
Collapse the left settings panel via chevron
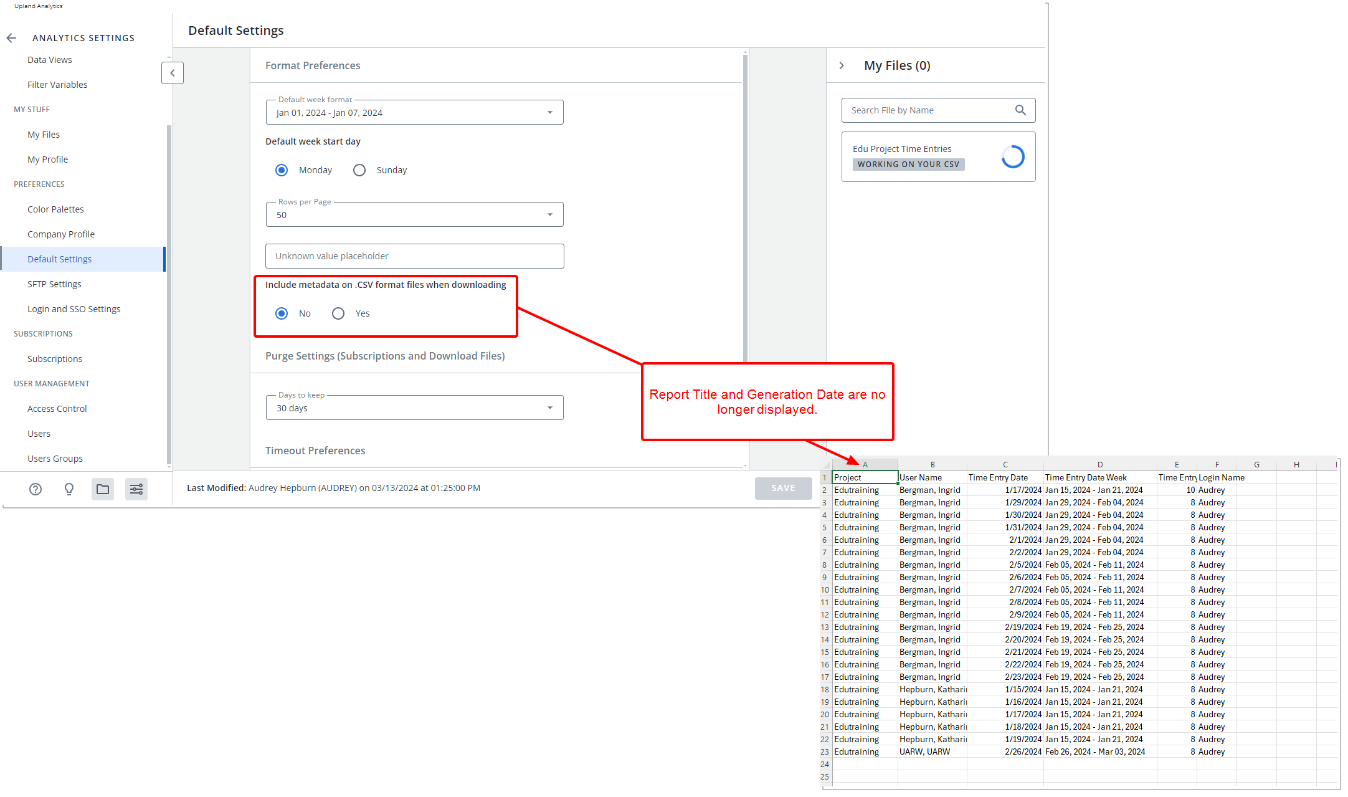coord(172,73)
